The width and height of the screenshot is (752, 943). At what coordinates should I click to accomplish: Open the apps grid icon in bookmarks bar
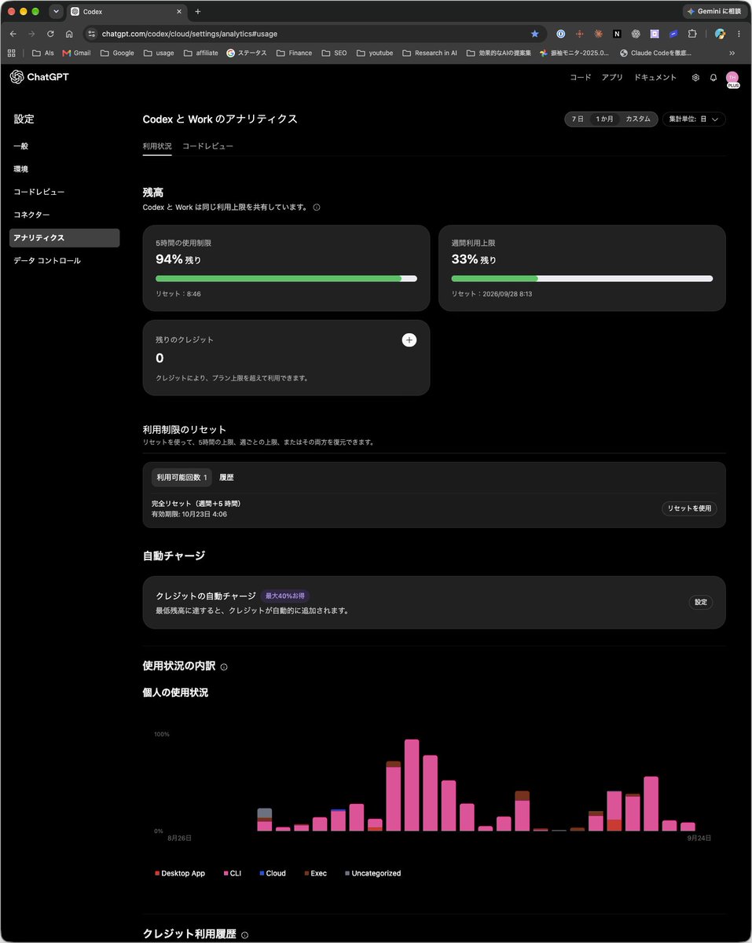[12, 53]
